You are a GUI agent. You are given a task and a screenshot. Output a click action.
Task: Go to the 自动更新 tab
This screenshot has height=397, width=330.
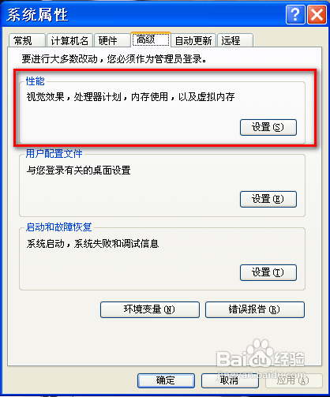[193, 40]
